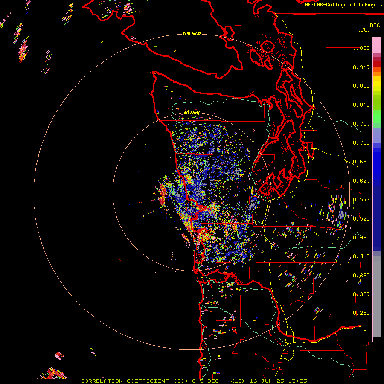Pick the light pink band atop color bar
384x384 pixels.
[x=377, y=46]
